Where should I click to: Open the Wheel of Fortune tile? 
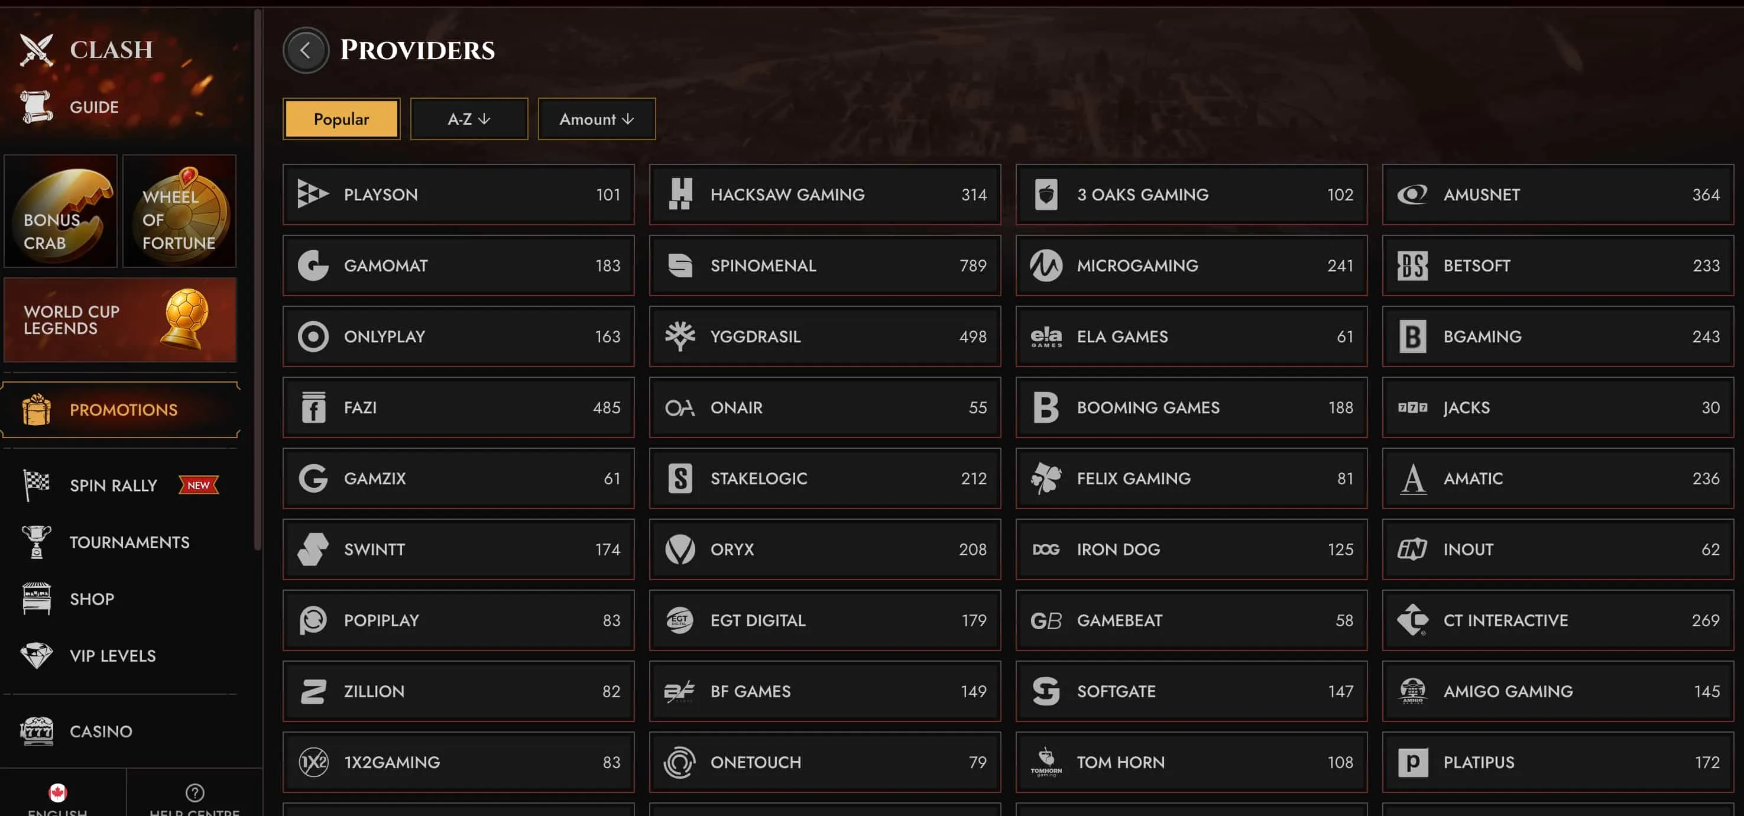pos(179,211)
